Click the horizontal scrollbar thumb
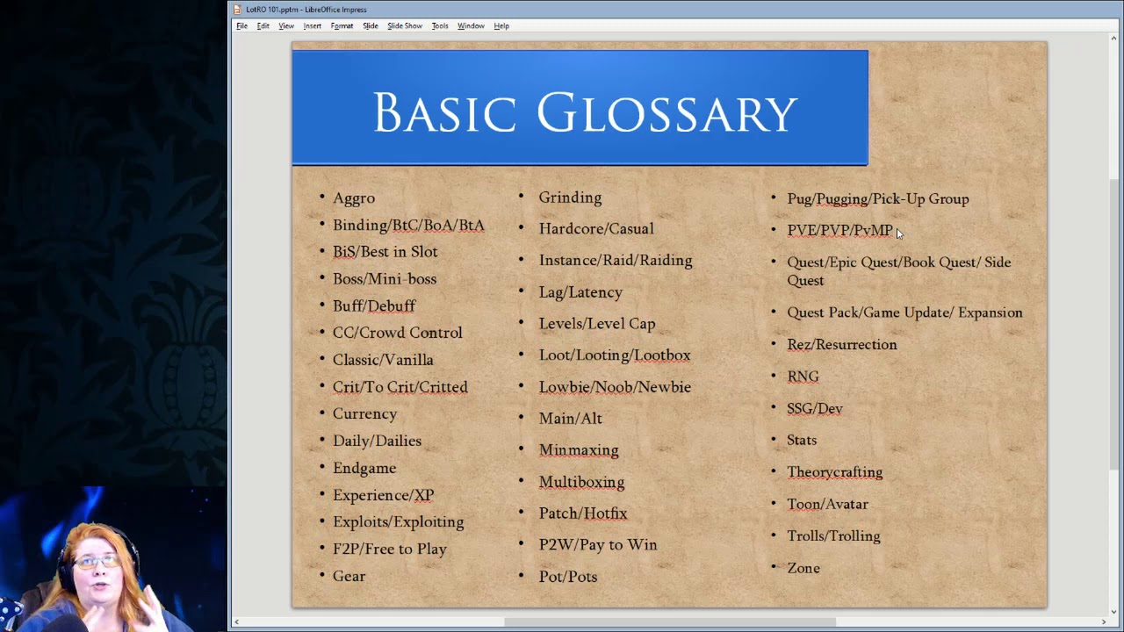1124x632 pixels. 670,622
